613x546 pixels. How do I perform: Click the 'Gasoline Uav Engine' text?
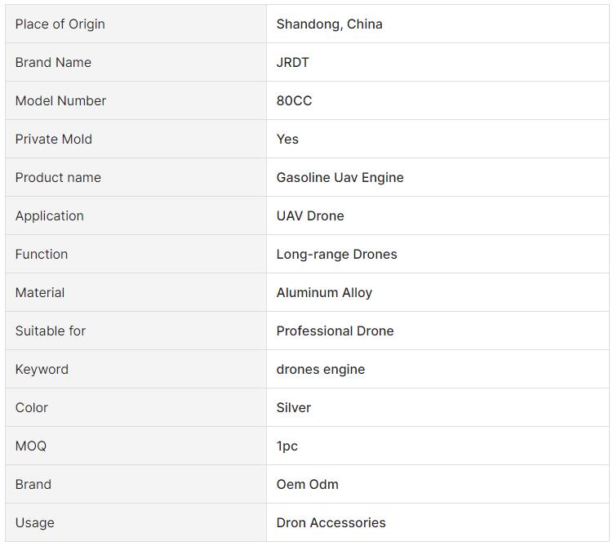[340, 177]
